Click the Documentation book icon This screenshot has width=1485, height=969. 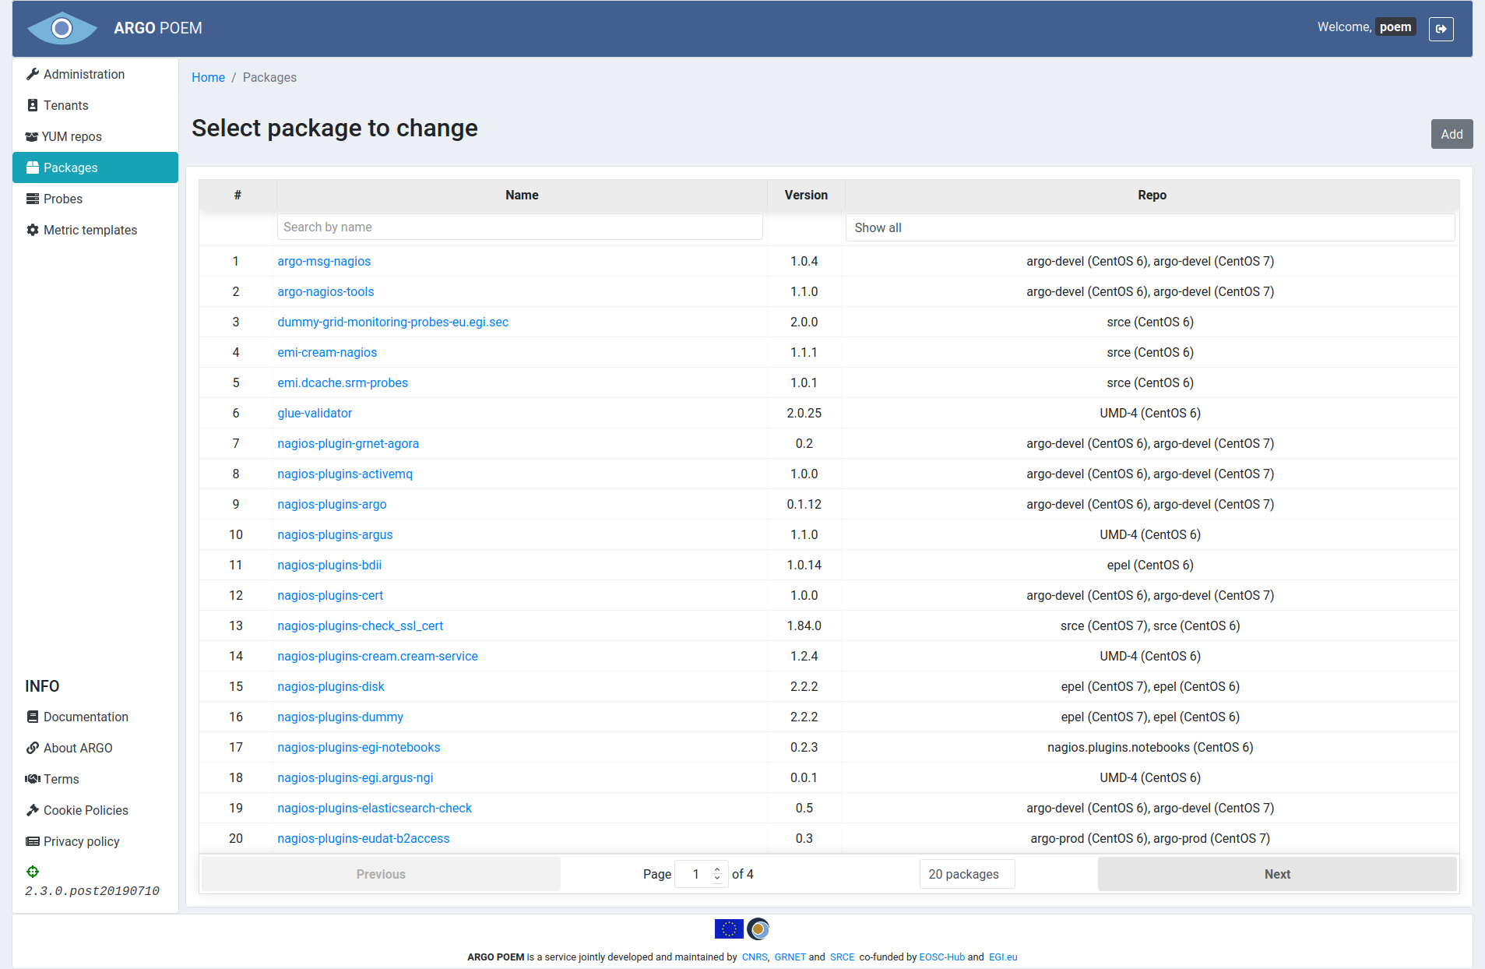(33, 717)
